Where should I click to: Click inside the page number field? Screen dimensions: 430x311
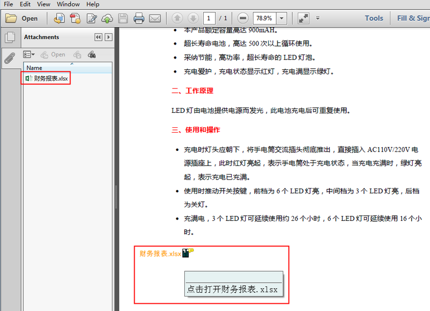[209, 17]
